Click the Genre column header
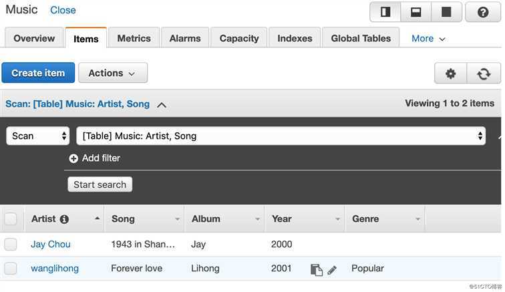Image resolution: width=505 pixels, height=292 pixels. coord(385,219)
